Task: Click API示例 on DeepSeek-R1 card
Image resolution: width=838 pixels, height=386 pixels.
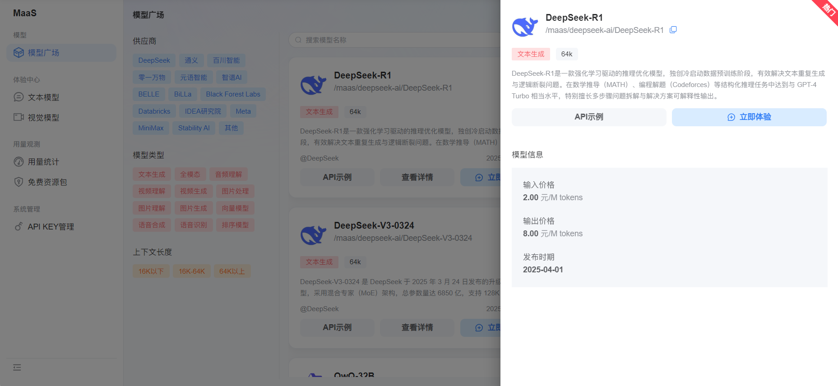Action: pyautogui.click(x=337, y=177)
